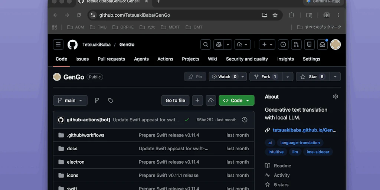The height and width of the screenshot is (190, 380).
Task: View branches via the branch icon
Action: [97, 100]
